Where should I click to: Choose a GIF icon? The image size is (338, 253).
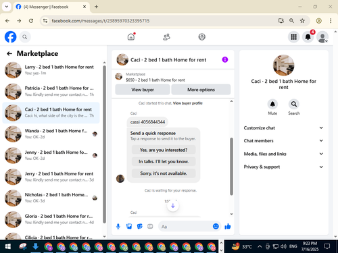tap(150, 226)
